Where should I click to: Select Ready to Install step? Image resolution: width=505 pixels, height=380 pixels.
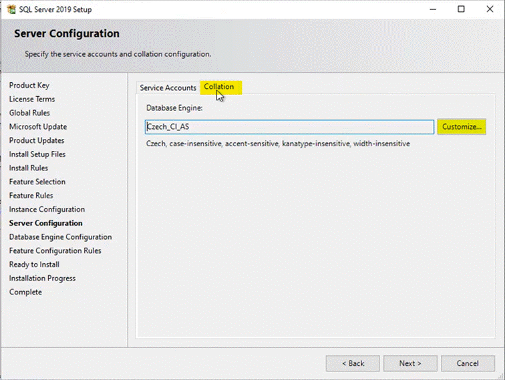coord(34,264)
